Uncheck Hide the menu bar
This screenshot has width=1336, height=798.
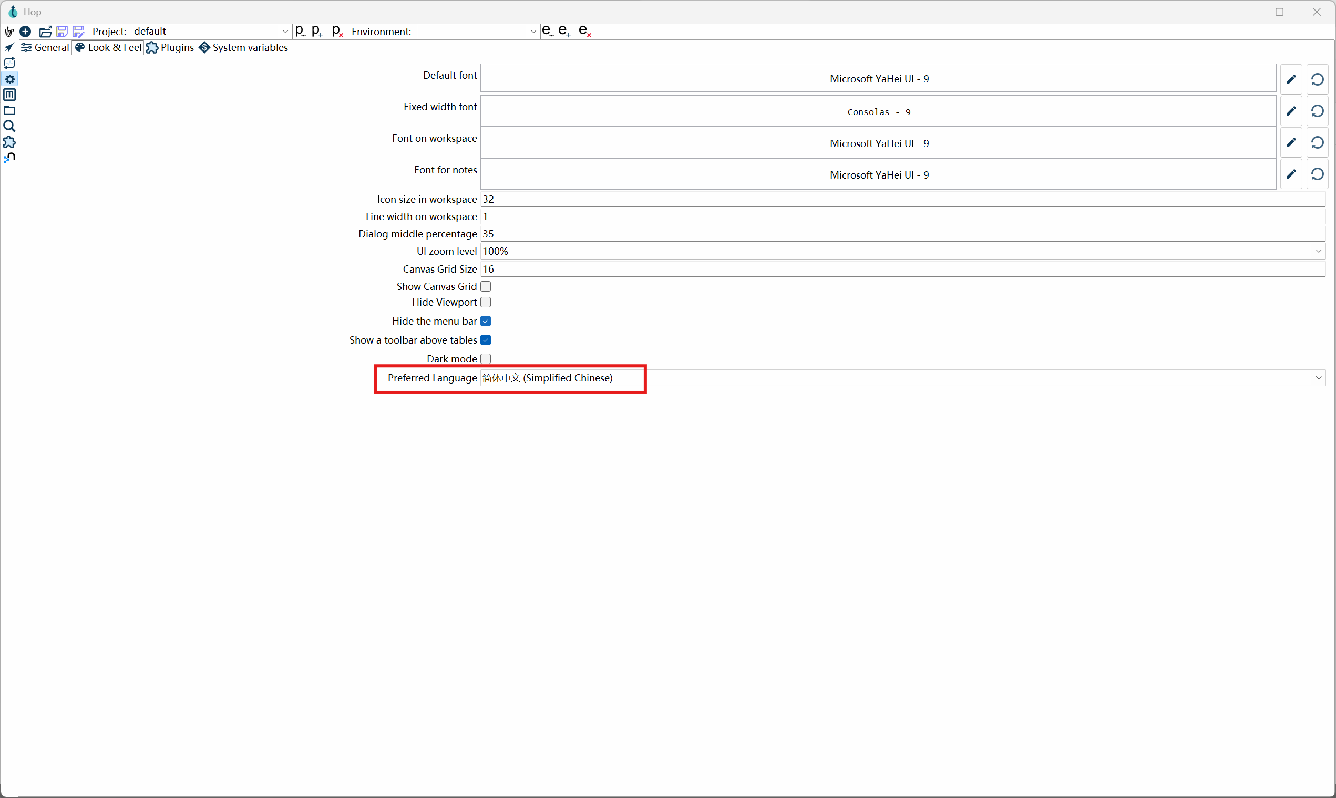point(486,321)
